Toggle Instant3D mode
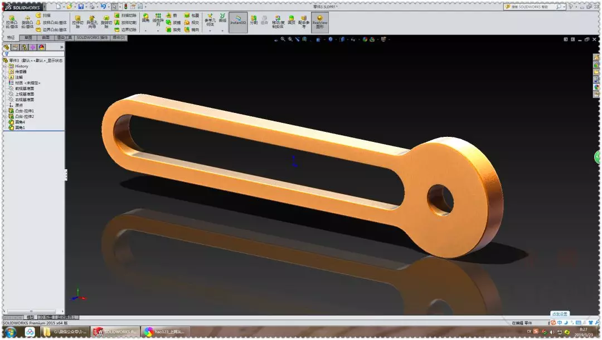Viewport: 602px width, 340px height. 238,22
